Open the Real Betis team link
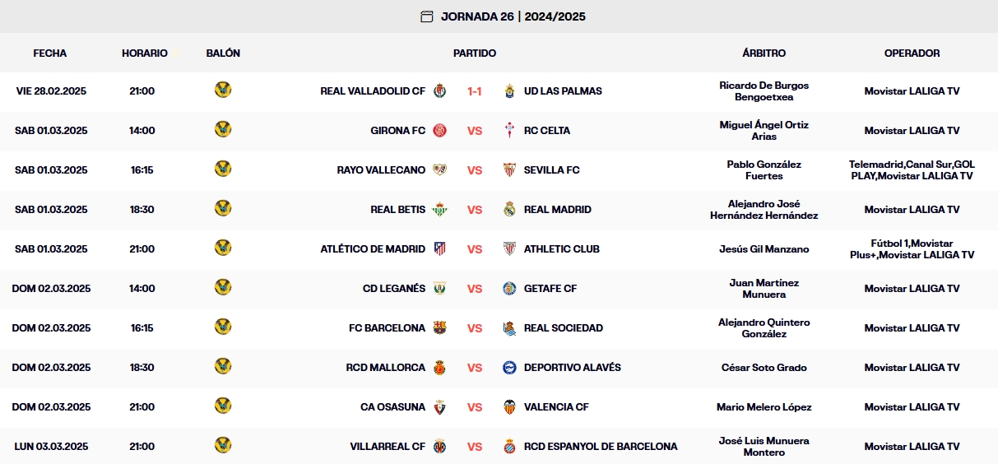The width and height of the screenshot is (998, 464). [397, 210]
